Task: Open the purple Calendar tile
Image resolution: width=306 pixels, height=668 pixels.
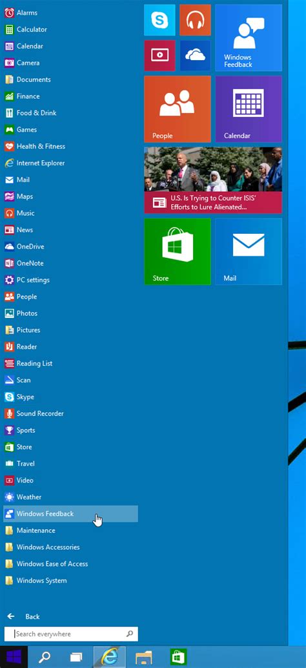Action: pyautogui.click(x=249, y=109)
